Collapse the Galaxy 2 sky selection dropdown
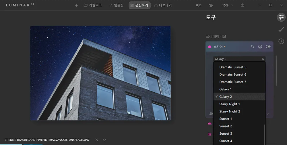 pos(239,59)
